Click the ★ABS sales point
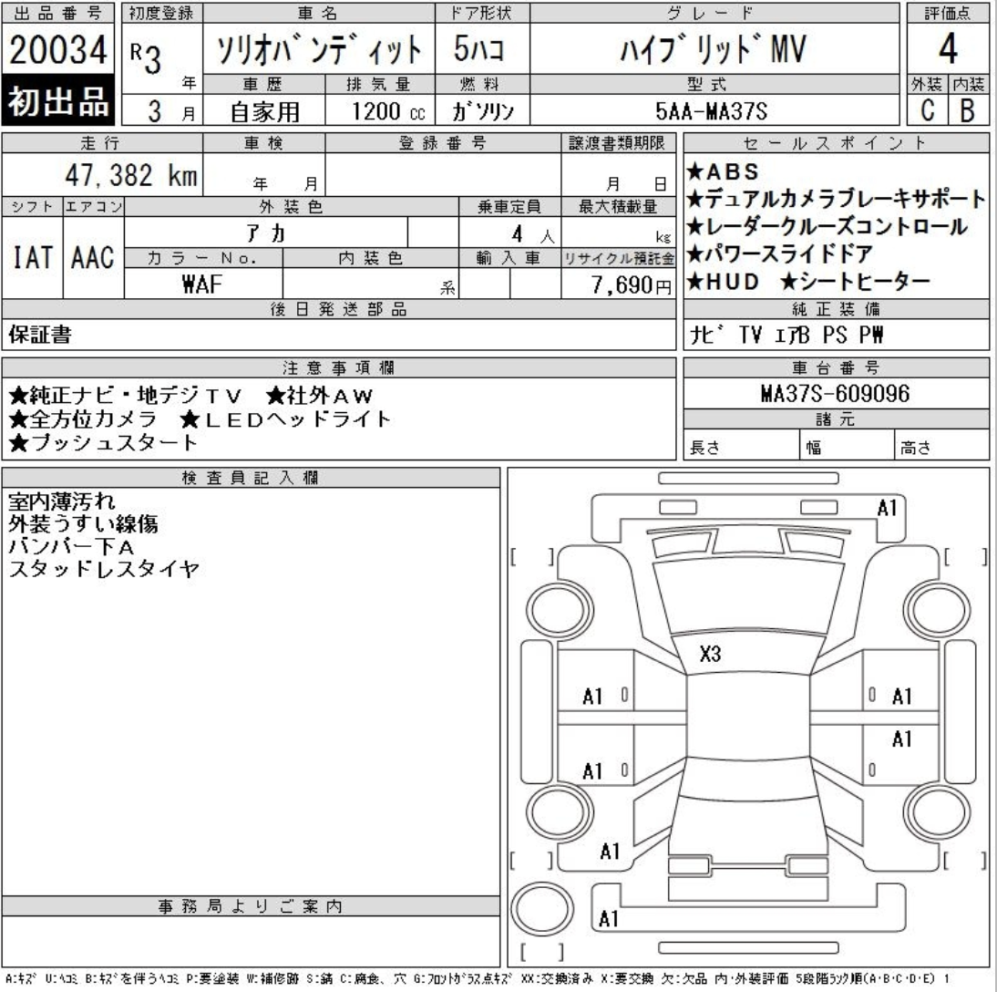Viewport: 997px width, 992px height. click(723, 171)
